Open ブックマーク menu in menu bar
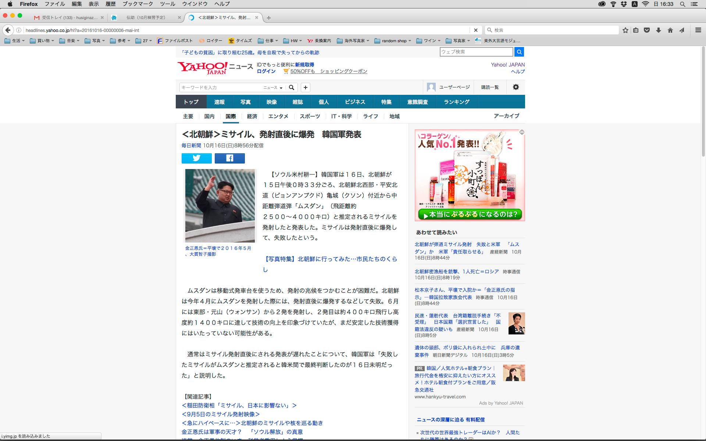This screenshot has width=706, height=441. [138, 4]
